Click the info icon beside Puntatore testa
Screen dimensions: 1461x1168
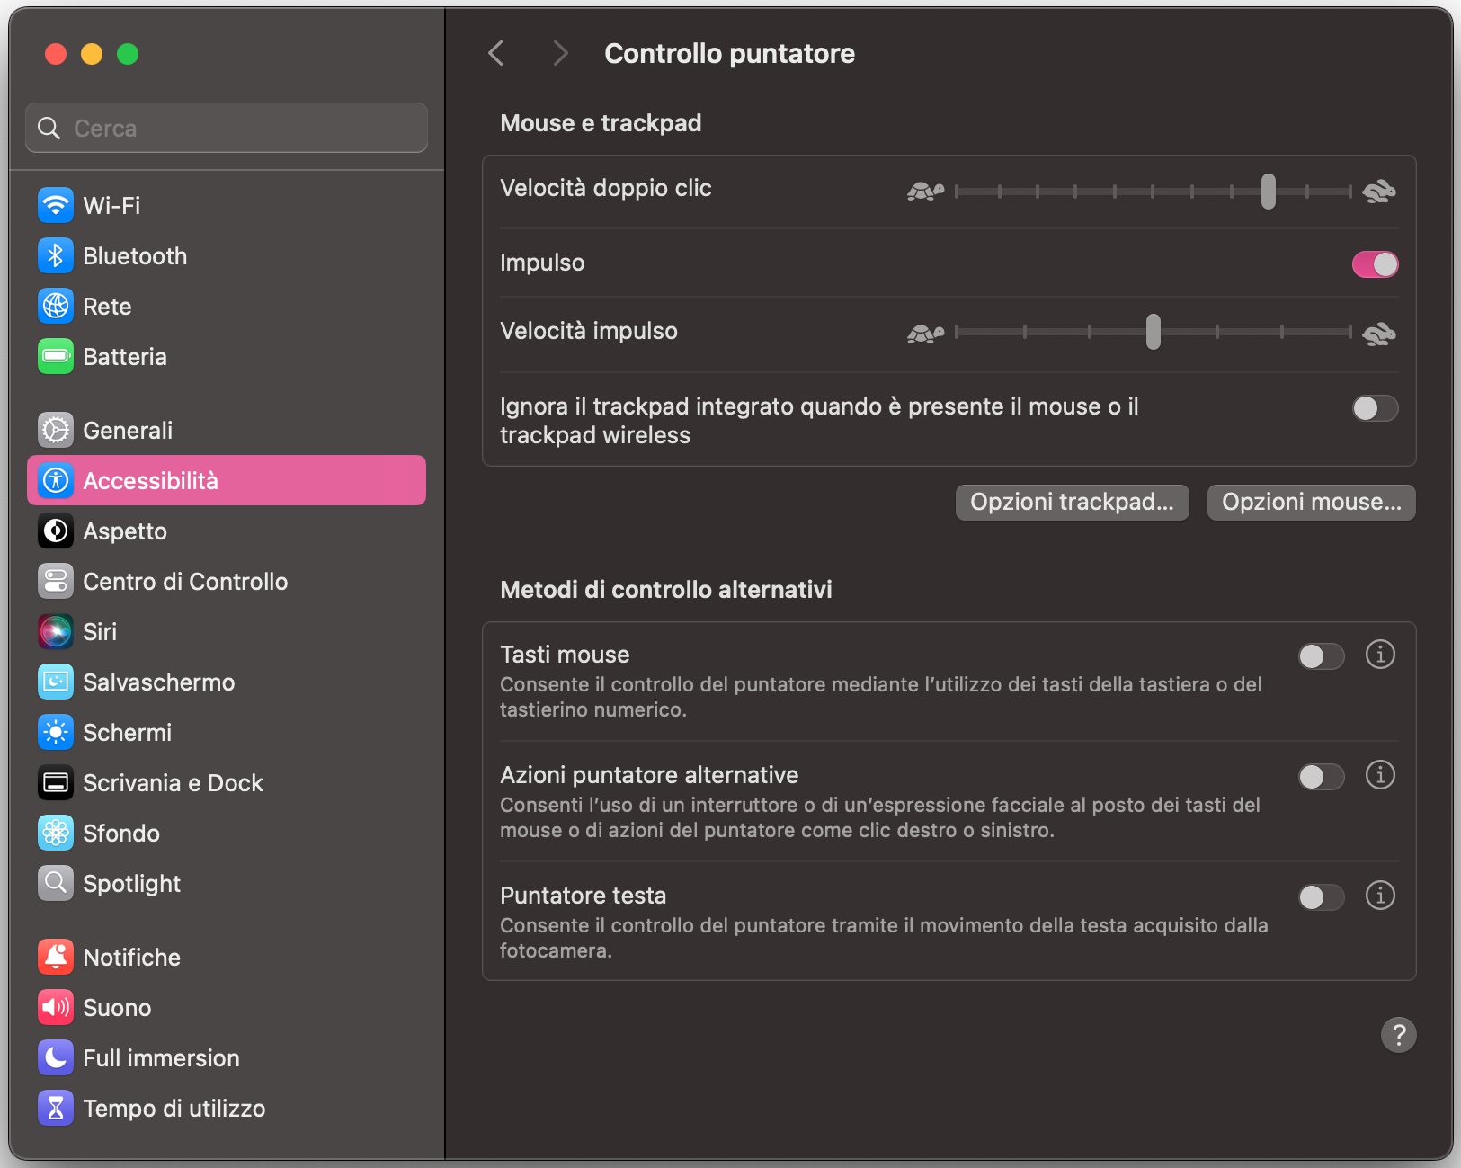coord(1381,896)
